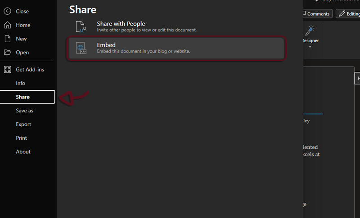Click the Close back arrow icon
The height and width of the screenshot is (218, 360).
[x=7, y=11]
